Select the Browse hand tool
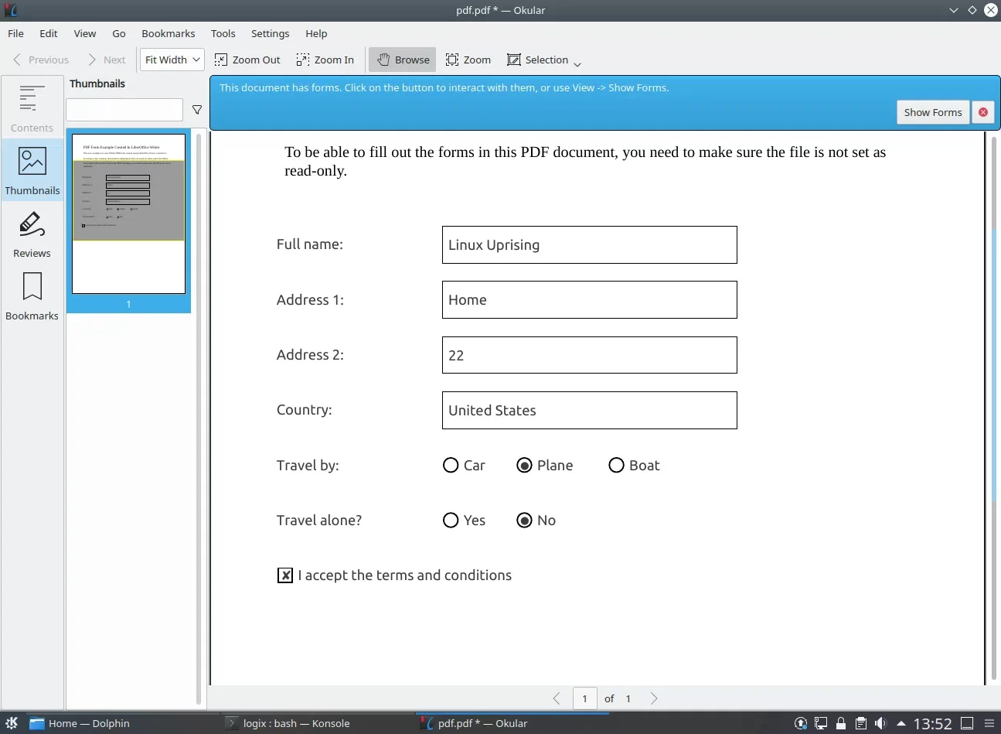The height and width of the screenshot is (734, 1001). pos(403,60)
